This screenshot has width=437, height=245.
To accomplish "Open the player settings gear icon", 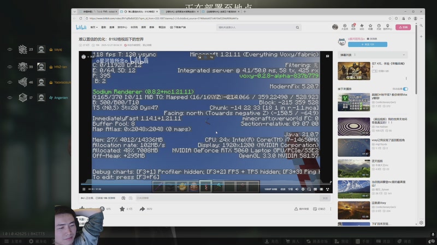I will (303, 189).
